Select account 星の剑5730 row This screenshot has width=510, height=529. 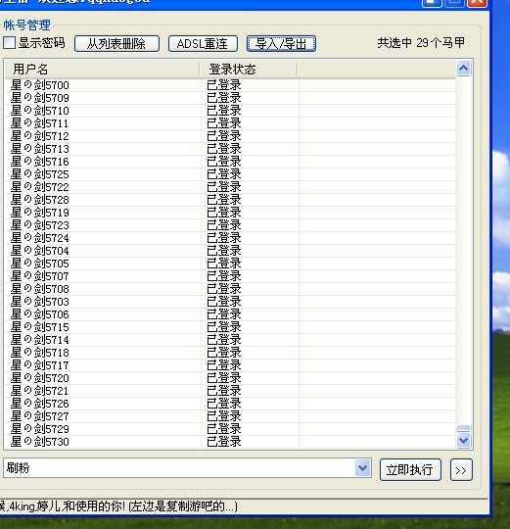230,442
